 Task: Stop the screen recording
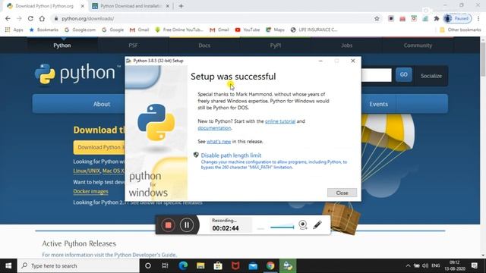(x=168, y=225)
